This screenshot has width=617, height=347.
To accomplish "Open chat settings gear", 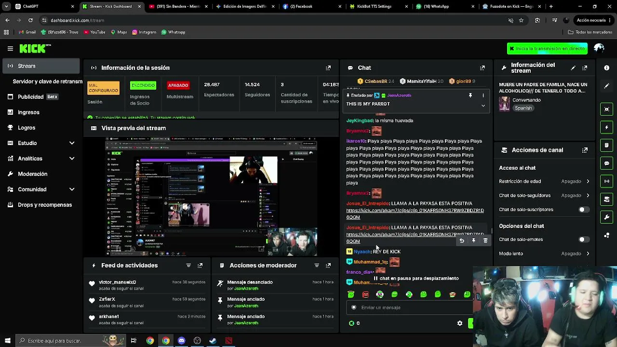I will tap(460, 323).
